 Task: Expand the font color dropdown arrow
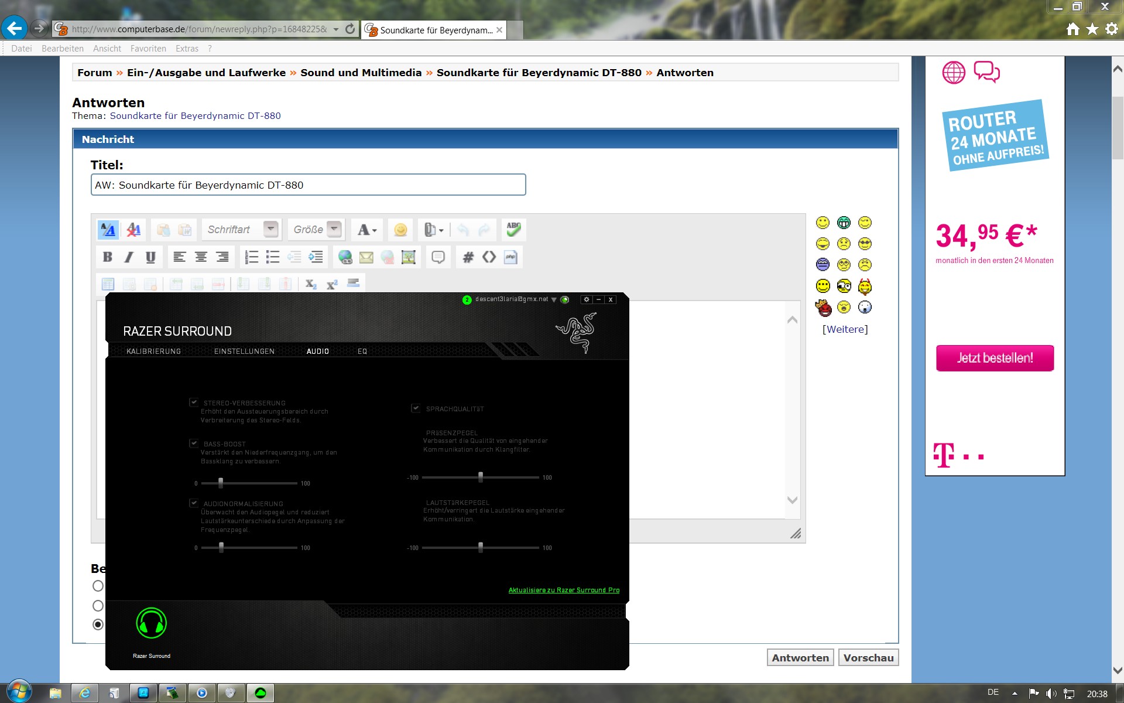click(375, 230)
